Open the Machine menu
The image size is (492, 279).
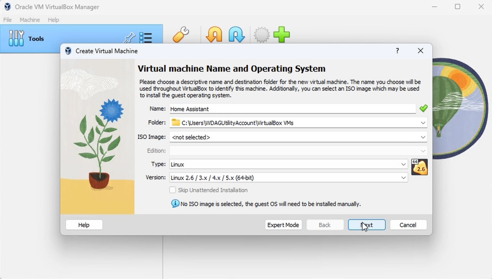tap(29, 19)
